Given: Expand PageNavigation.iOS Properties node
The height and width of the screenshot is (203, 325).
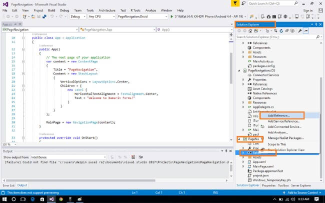Looking at the screenshot, I should point(243,79).
